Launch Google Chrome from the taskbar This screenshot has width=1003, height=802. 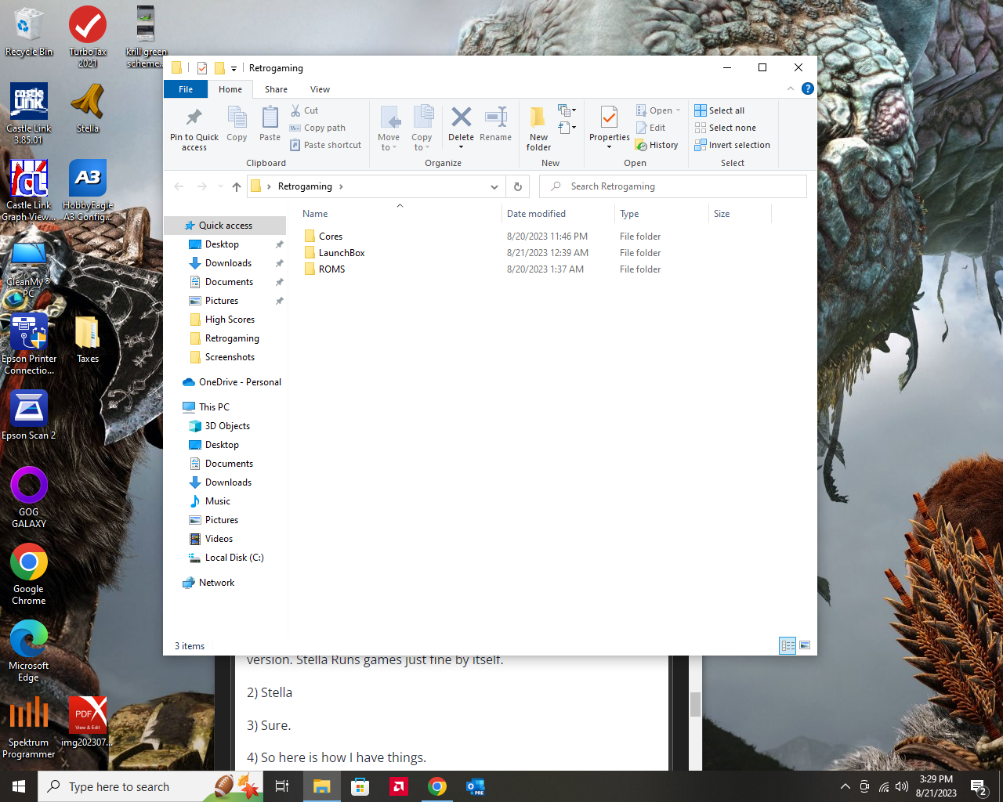pos(437,786)
